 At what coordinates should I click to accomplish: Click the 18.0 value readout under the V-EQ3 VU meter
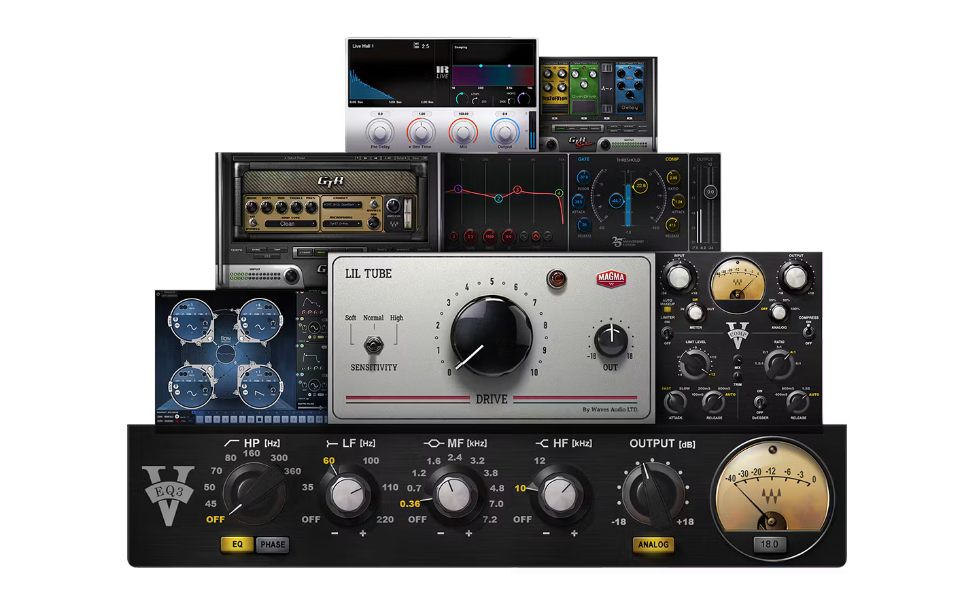[x=770, y=544]
